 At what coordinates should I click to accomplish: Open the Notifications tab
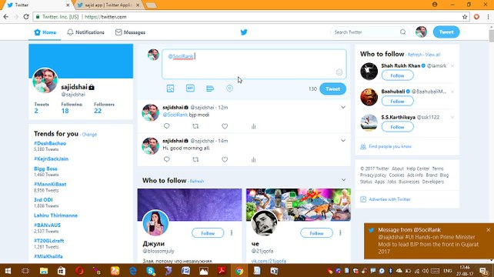pos(85,32)
